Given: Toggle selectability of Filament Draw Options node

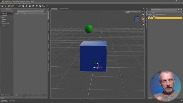Looking at the screenshot, I should pos(151,14).
